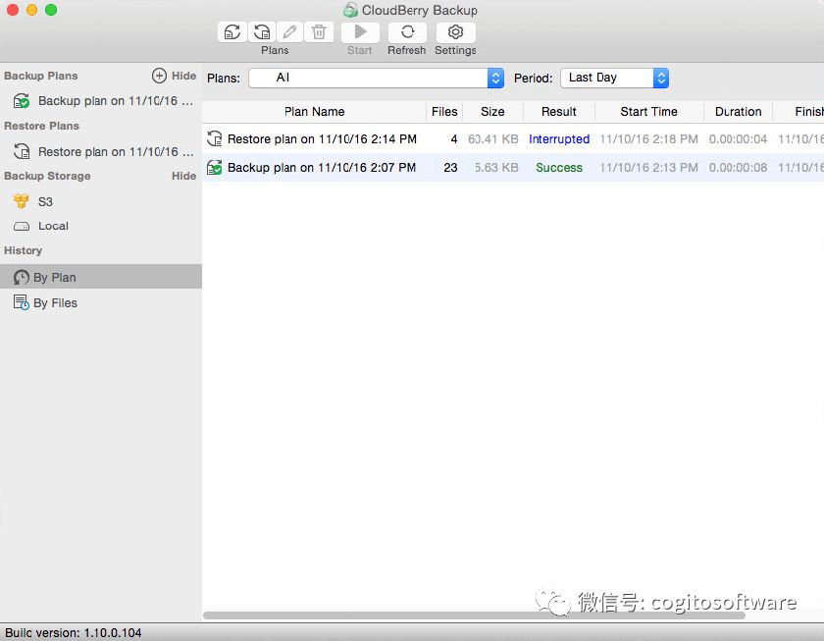The height and width of the screenshot is (641, 824).
Task: Click the restore plan row icon in table
Action: 215,138
